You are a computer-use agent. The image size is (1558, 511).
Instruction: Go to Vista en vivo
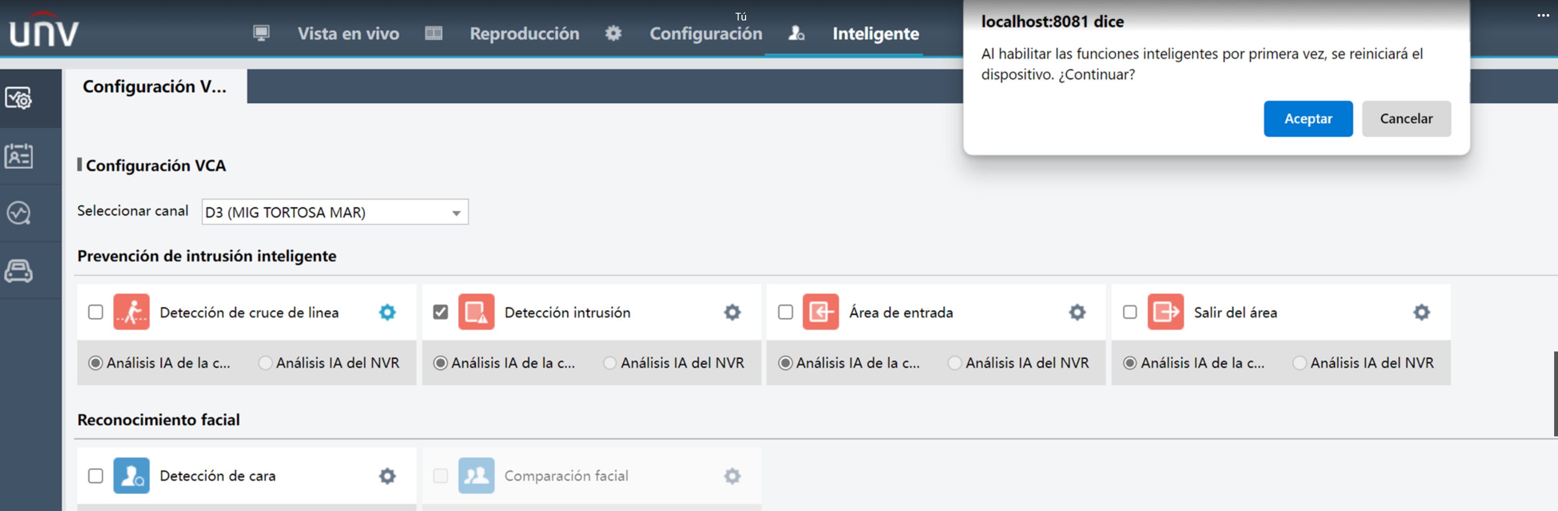coord(348,34)
